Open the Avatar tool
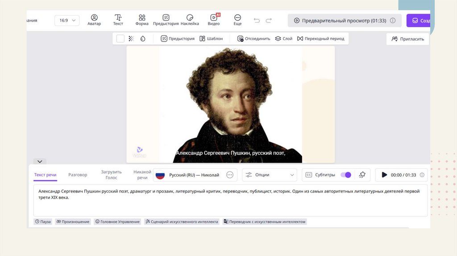457x256 pixels. pyautogui.click(x=94, y=20)
